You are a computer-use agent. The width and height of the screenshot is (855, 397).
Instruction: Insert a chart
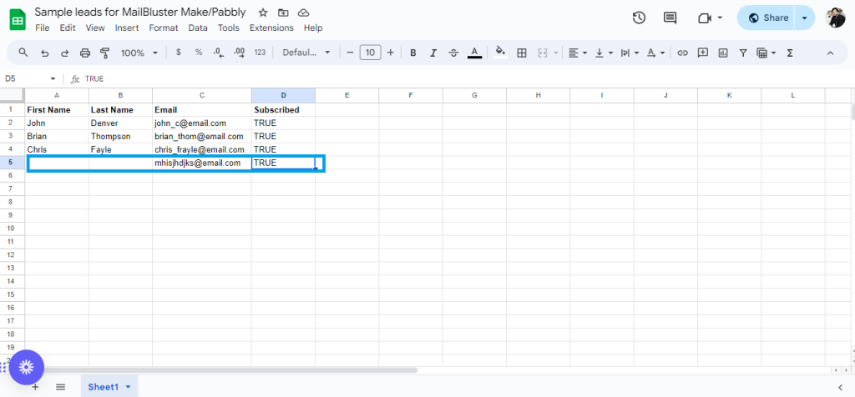(x=723, y=53)
